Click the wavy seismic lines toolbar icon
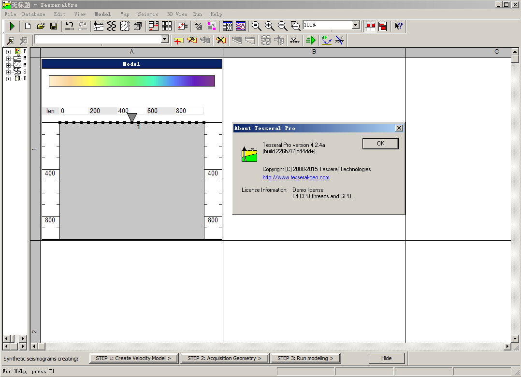Screen dimensions: 521x377 112,26
